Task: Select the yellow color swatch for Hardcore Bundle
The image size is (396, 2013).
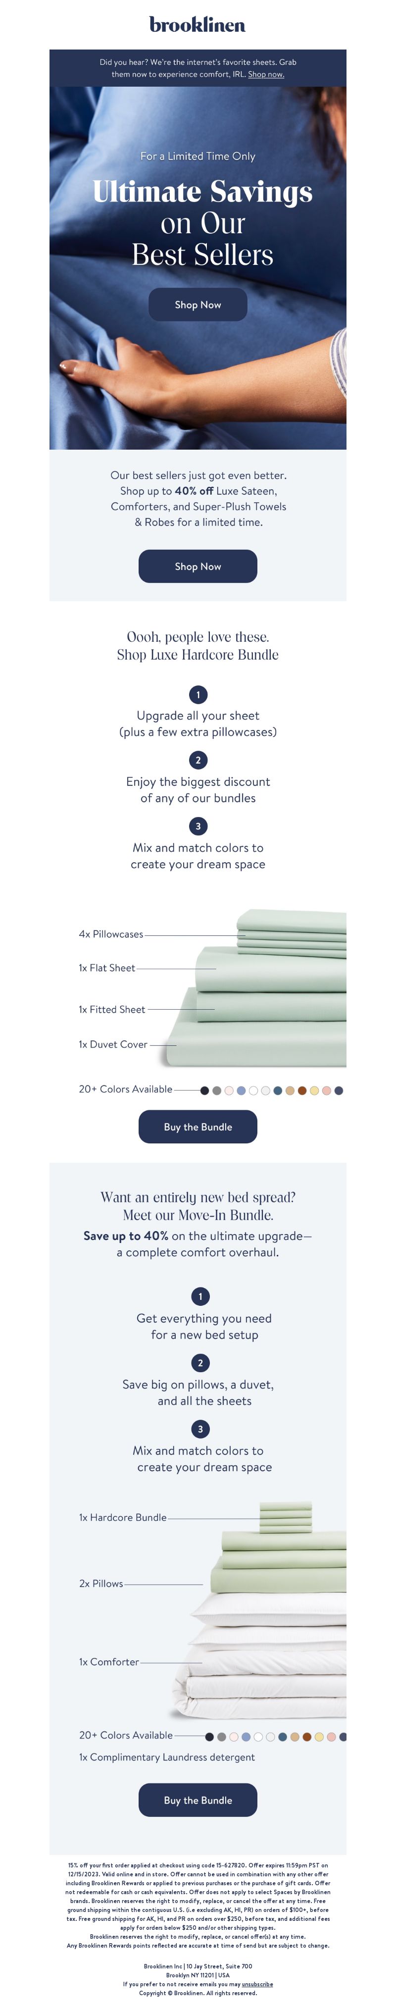Action: (314, 1090)
